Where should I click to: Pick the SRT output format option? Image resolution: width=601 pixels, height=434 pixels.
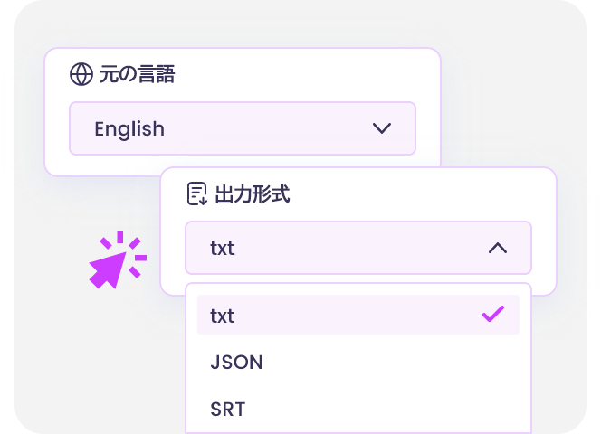[227, 409]
